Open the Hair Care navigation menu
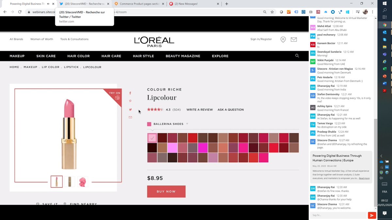Image resolution: width=392 pixels, height=220 pixels. (x=111, y=56)
